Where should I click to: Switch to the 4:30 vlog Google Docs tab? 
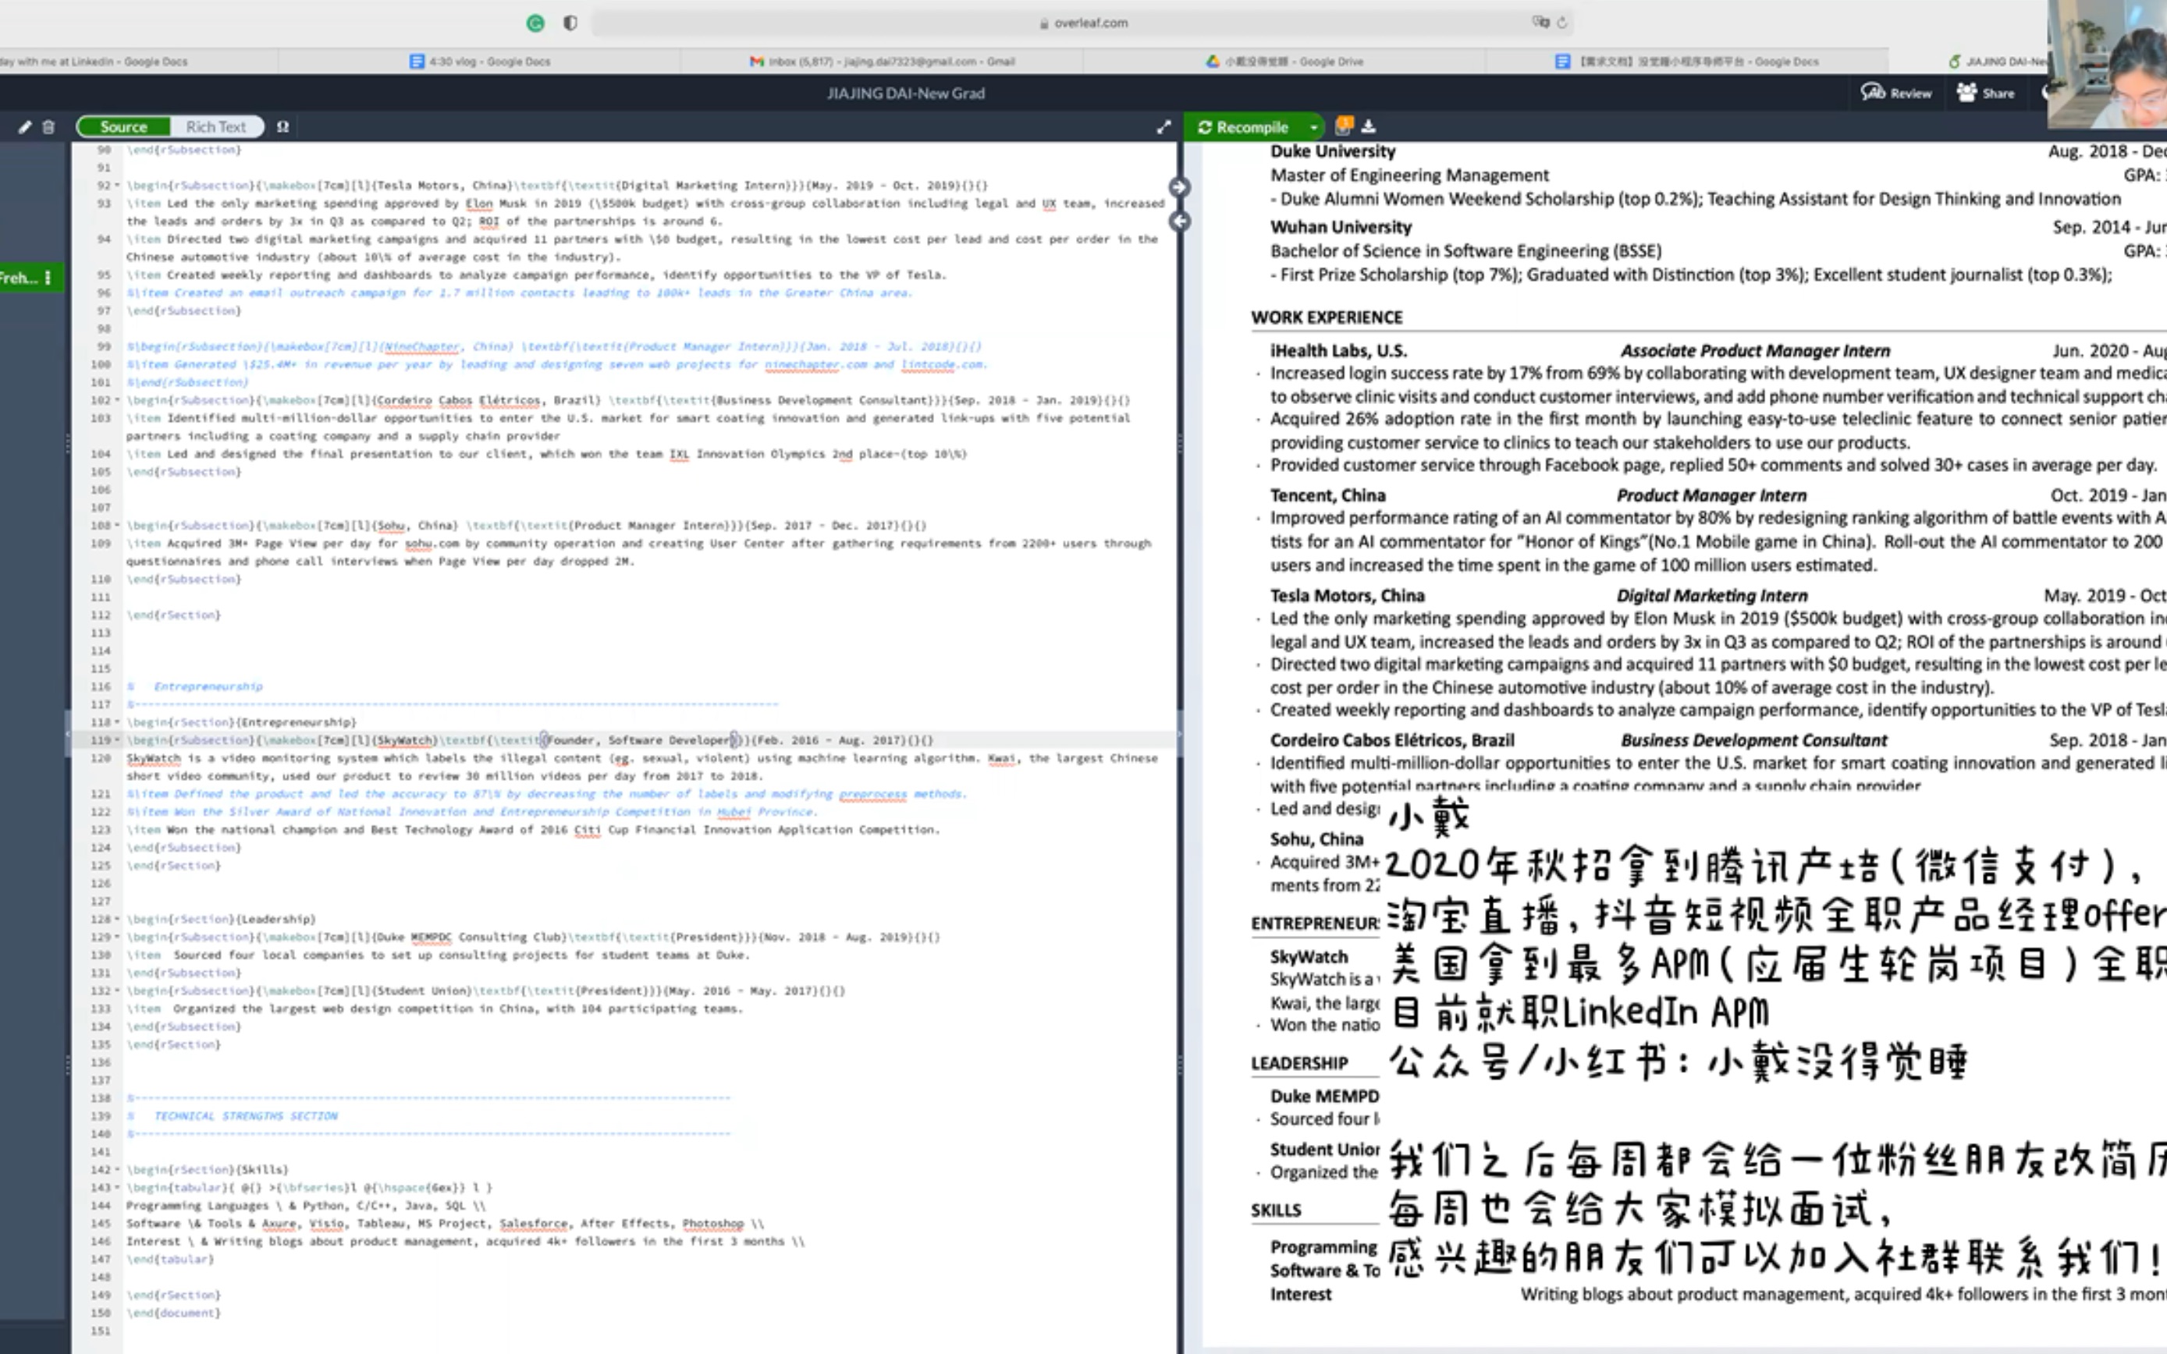(x=479, y=61)
